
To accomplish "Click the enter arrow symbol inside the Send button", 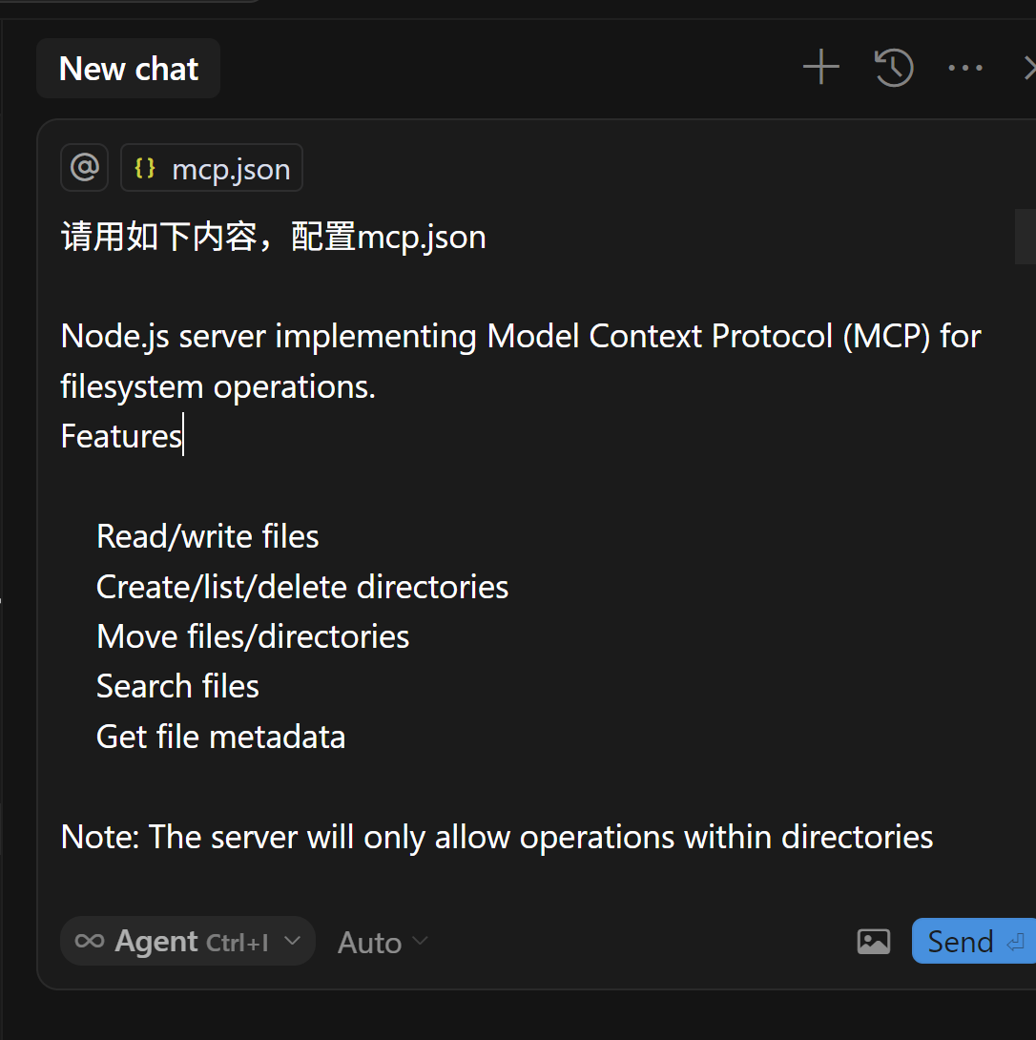I will pyautogui.click(x=1017, y=941).
